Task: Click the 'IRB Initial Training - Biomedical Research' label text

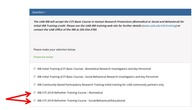Action: [x=94, y=69]
